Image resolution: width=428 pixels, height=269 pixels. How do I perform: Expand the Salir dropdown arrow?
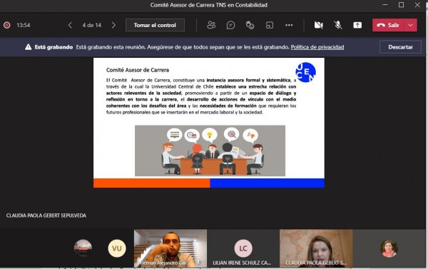(411, 25)
